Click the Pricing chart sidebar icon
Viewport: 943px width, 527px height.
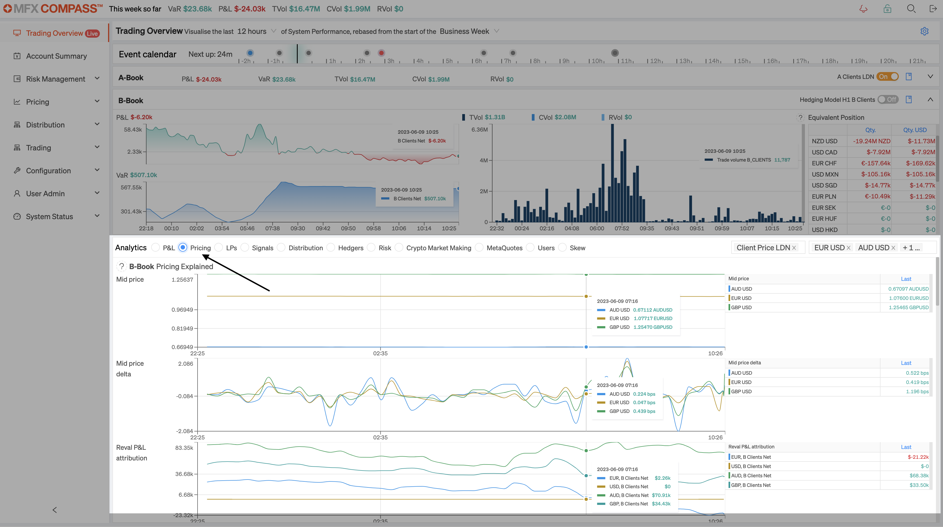click(x=17, y=102)
